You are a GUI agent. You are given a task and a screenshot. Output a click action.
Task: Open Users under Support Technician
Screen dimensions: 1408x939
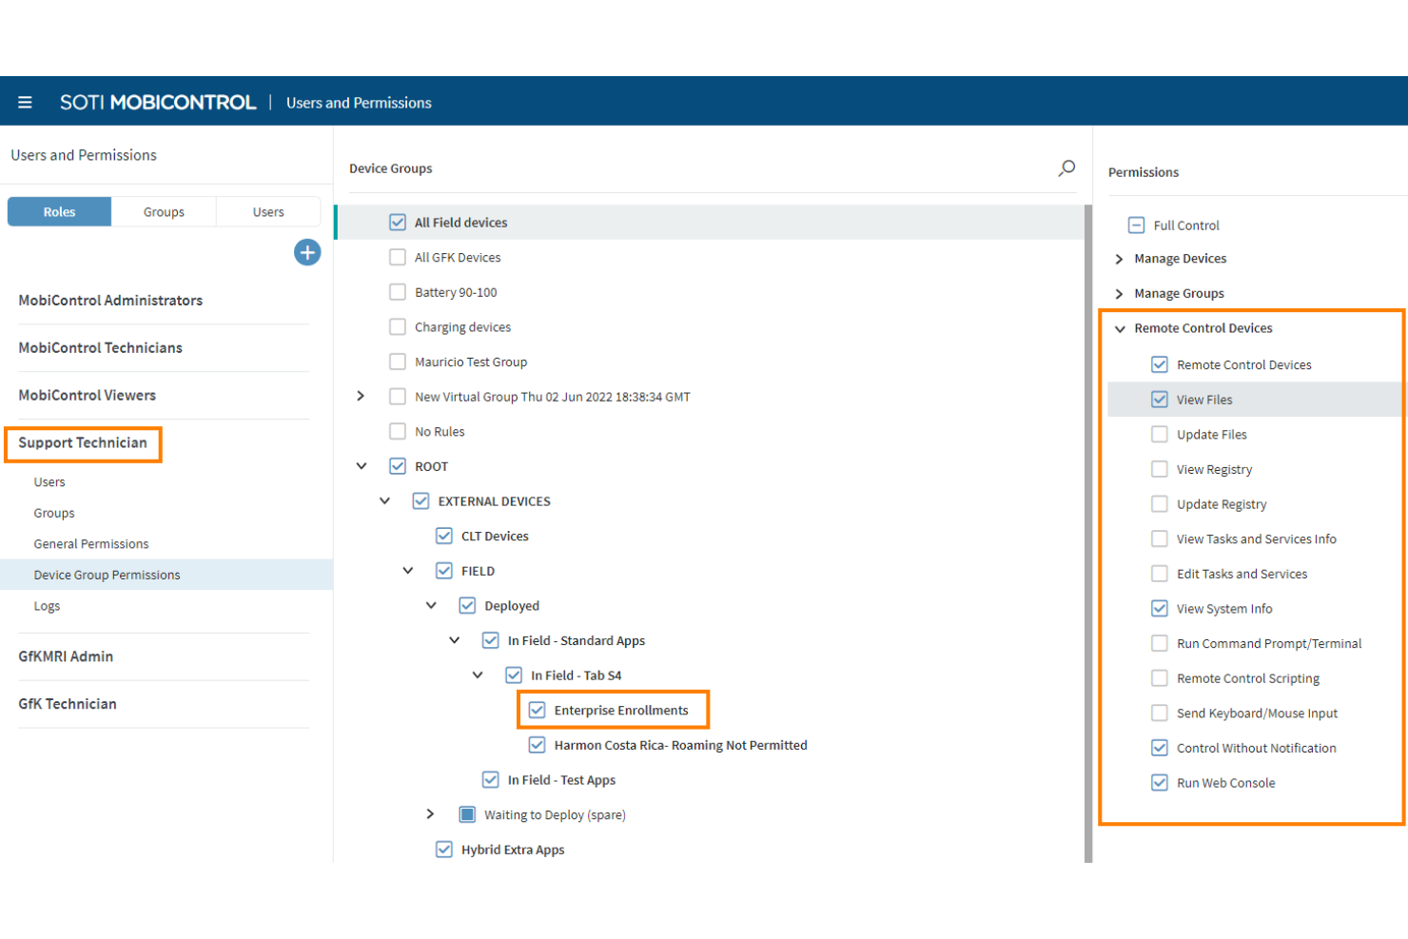click(49, 482)
